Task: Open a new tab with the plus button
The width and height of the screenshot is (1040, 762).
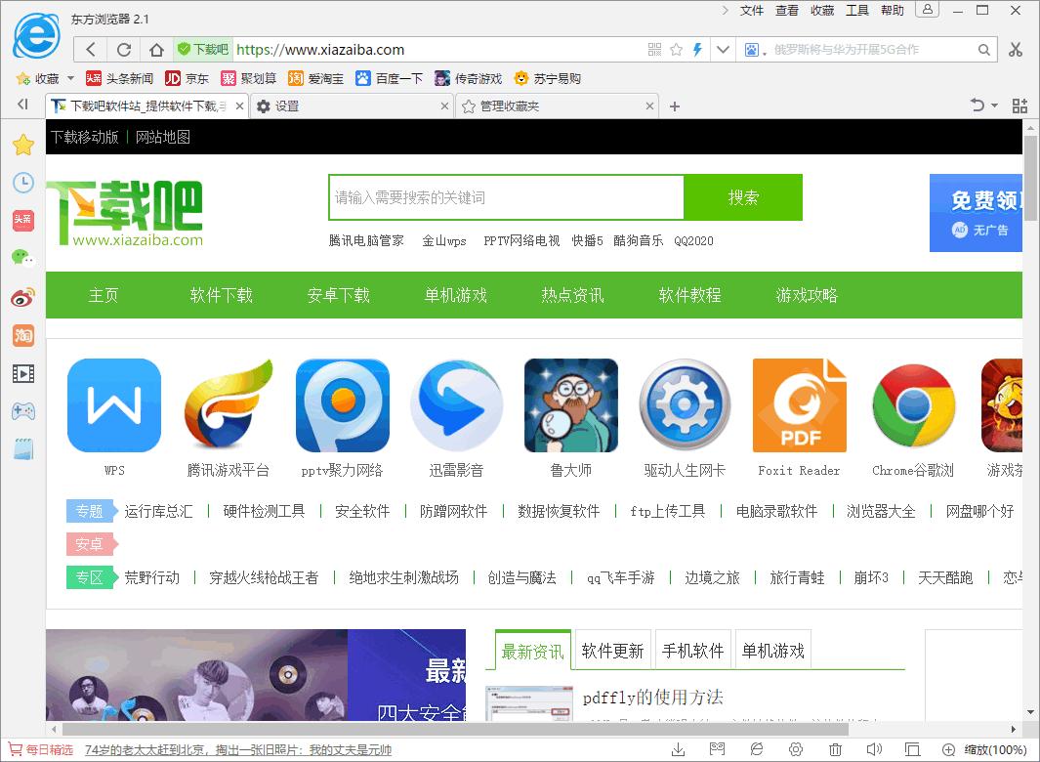Action: [675, 106]
